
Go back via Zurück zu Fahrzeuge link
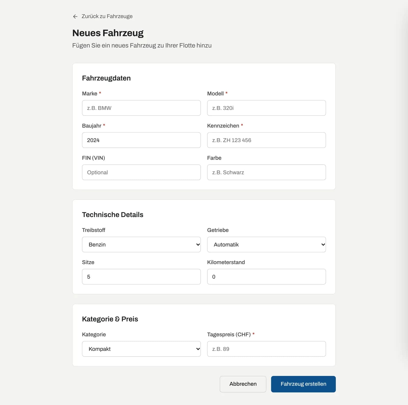click(x=103, y=16)
